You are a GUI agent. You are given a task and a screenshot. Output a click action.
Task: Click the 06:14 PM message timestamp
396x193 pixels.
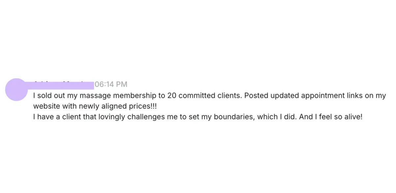click(x=111, y=84)
